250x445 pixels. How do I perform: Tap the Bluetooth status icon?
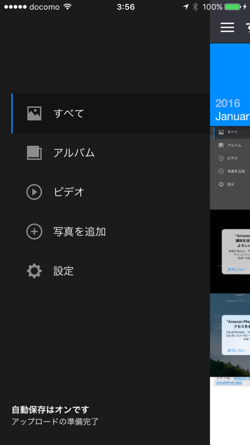click(x=195, y=7)
